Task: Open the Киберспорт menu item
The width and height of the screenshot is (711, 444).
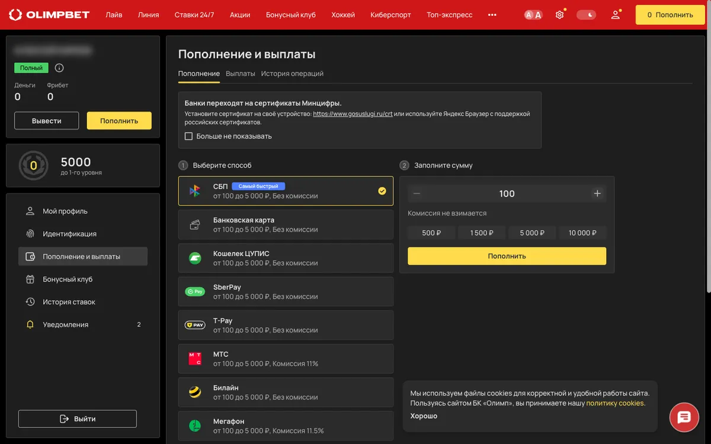Action: 390,15
